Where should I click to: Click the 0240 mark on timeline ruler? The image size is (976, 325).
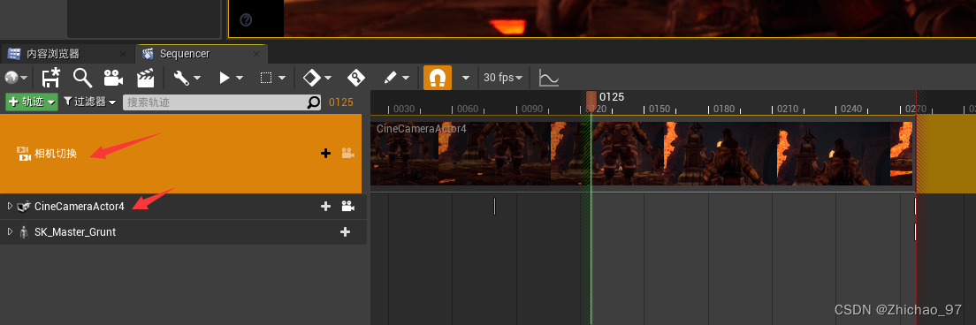pos(851,110)
